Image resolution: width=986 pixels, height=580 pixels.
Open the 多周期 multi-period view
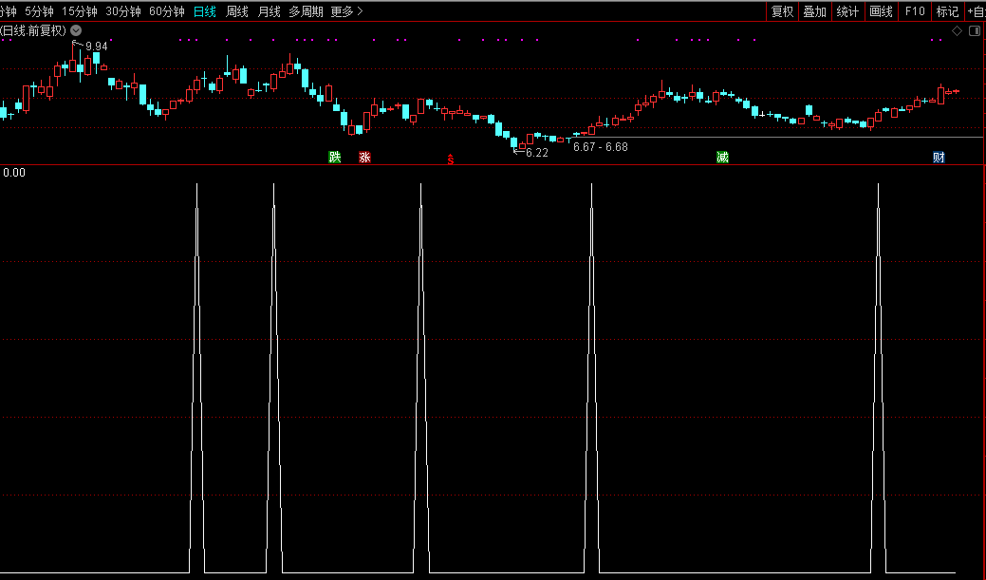pyautogui.click(x=306, y=11)
